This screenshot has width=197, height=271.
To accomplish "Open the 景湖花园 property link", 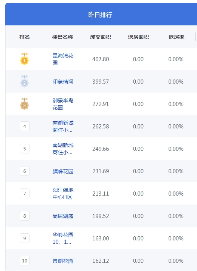I will point(63,261).
